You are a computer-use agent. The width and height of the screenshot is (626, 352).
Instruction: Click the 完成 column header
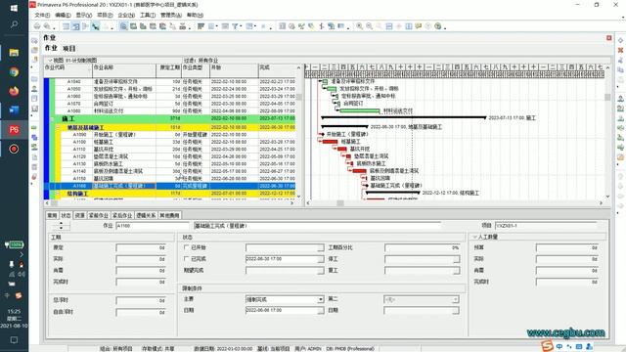point(277,70)
